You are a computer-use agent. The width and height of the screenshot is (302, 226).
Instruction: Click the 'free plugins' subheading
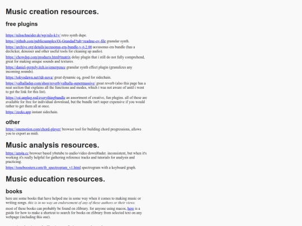click(22, 24)
